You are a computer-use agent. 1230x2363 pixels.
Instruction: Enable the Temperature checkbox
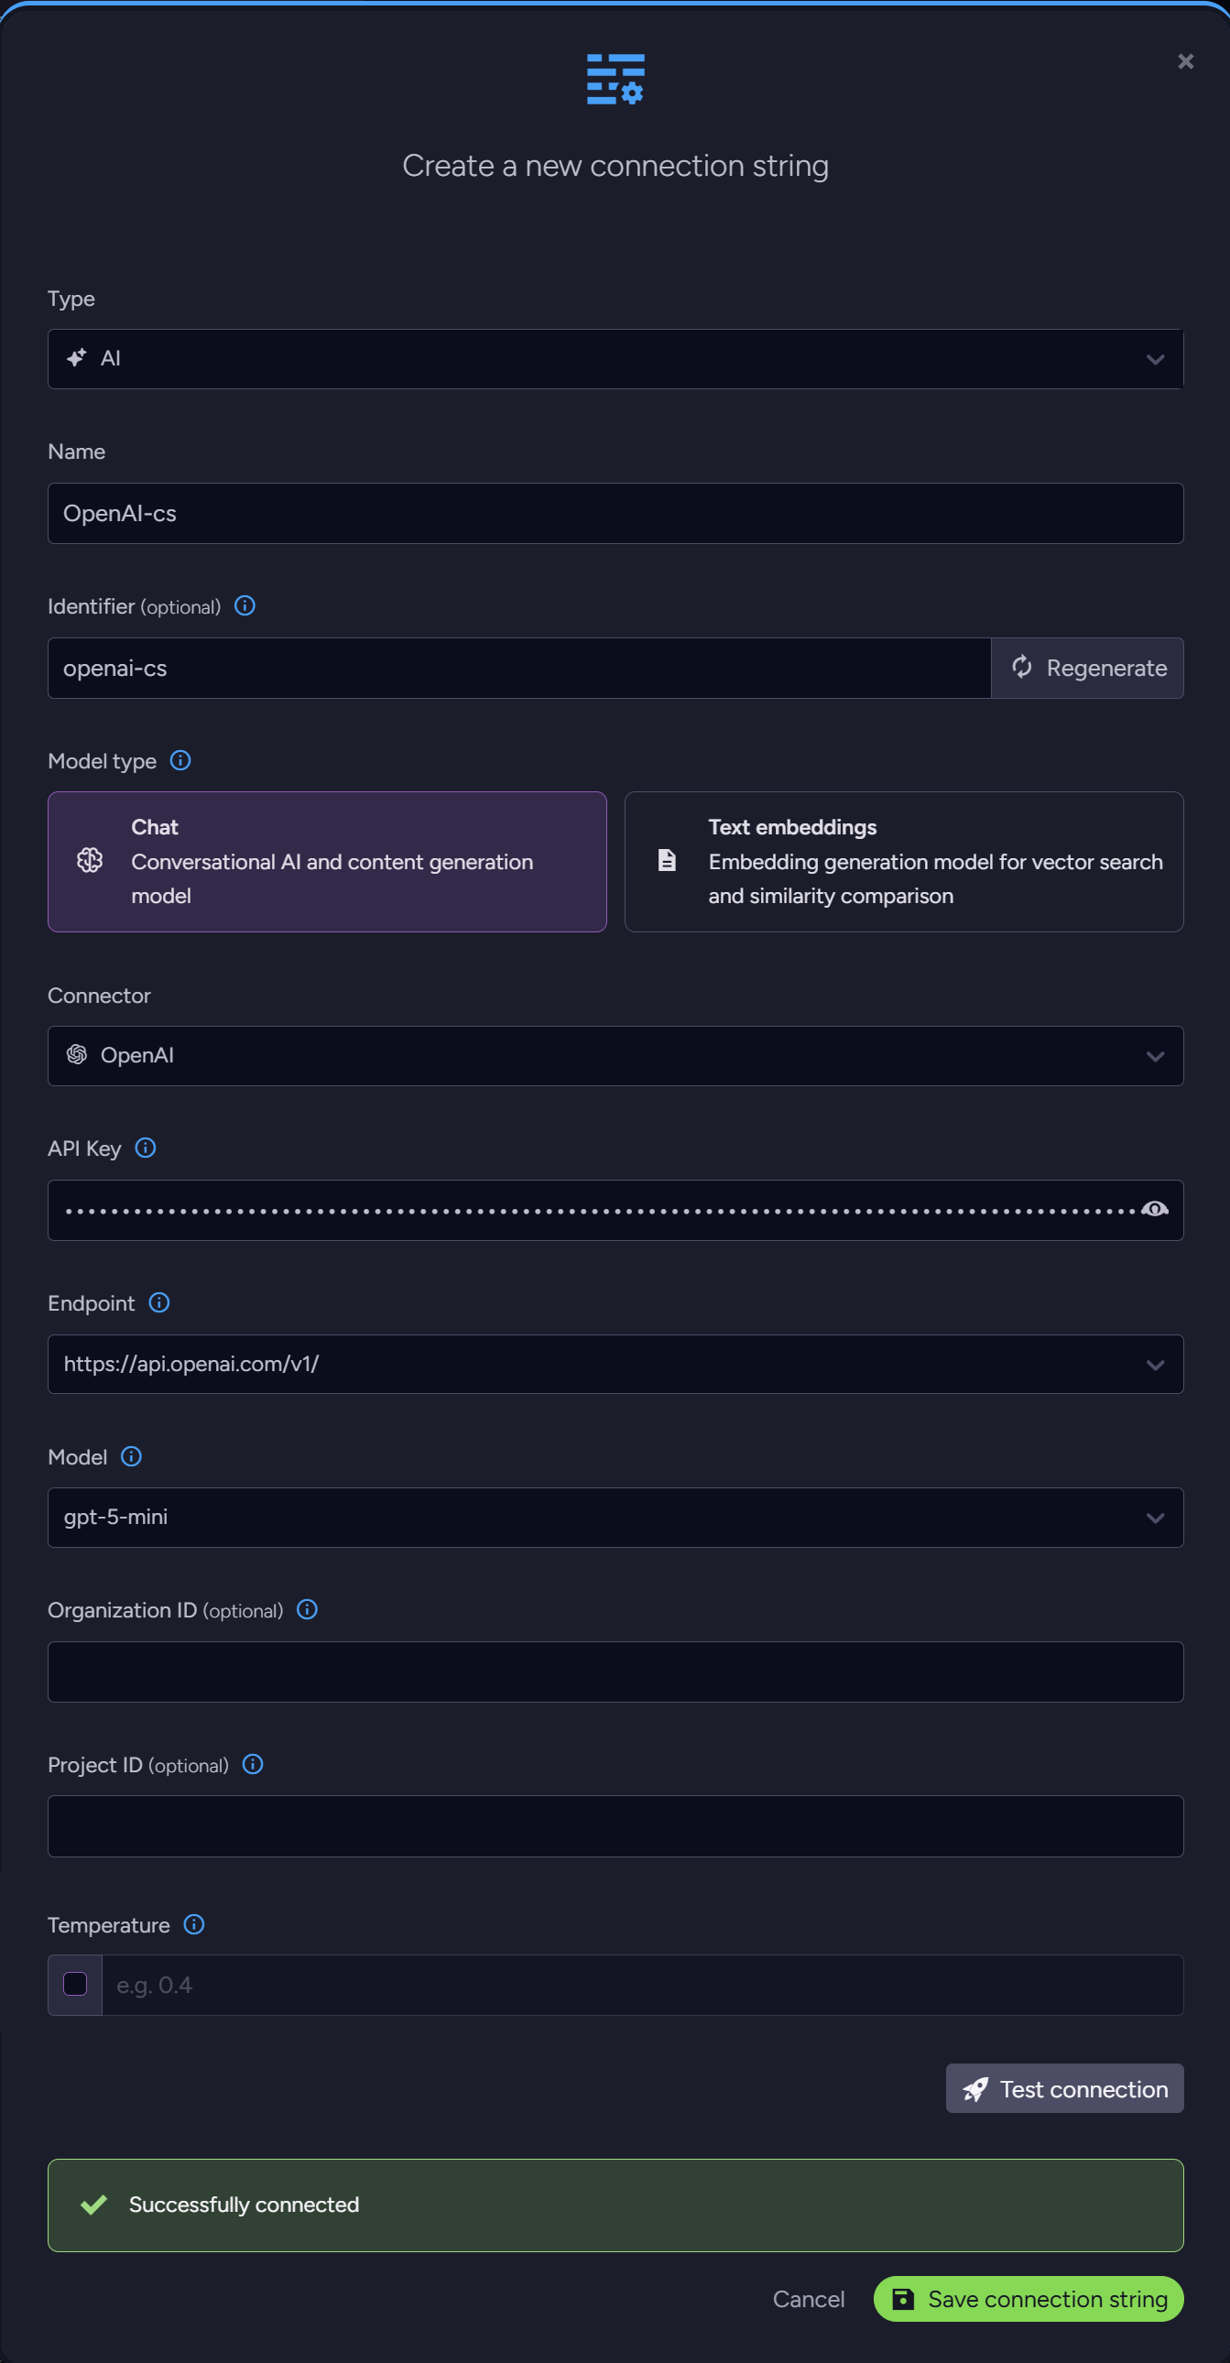[75, 1984]
